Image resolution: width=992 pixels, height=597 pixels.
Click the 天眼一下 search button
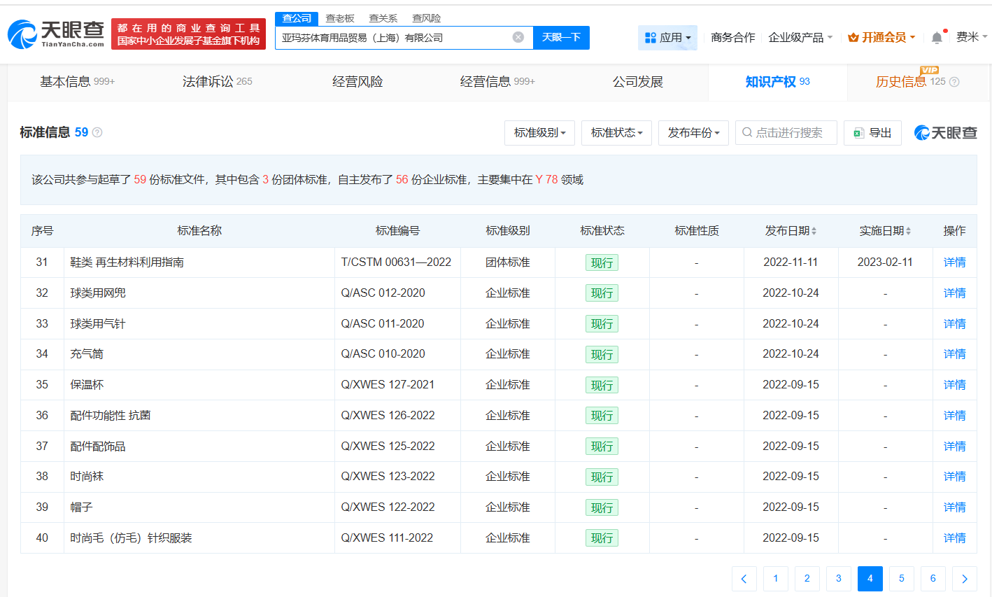[561, 38]
